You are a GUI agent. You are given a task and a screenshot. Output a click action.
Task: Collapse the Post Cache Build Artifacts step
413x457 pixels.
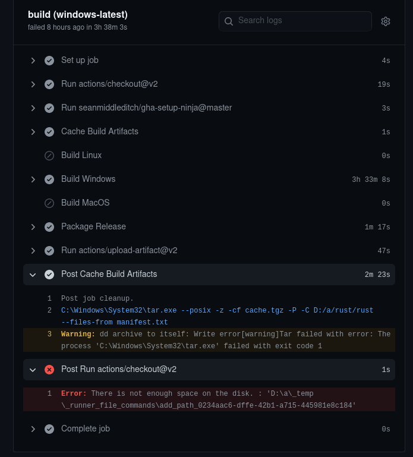(x=33, y=275)
